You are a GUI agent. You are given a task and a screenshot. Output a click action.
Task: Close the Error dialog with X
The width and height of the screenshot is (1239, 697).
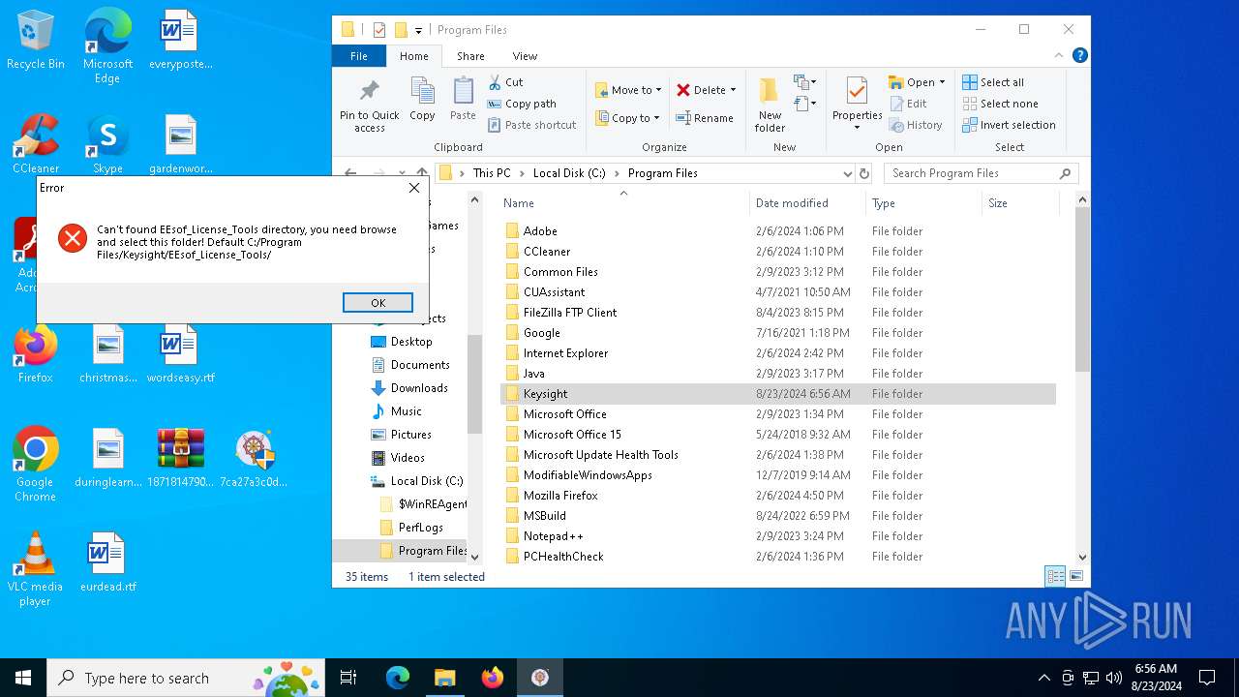[x=414, y=188]
